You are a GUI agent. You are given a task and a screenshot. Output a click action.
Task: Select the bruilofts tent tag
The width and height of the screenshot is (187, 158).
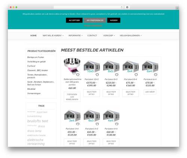click(38, 121)
